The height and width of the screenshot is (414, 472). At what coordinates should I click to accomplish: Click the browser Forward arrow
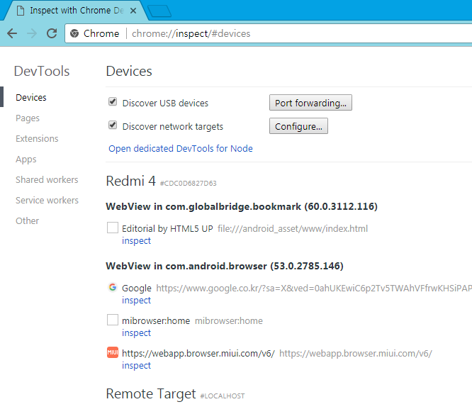pyautogui.click(x=32, y=33)
